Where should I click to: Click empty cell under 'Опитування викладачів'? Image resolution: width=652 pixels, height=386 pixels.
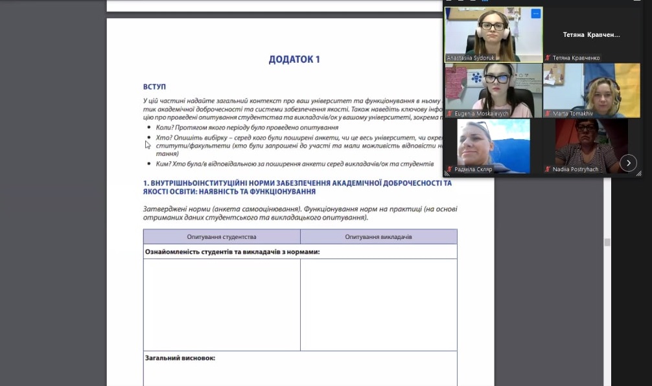click(378, 304)
